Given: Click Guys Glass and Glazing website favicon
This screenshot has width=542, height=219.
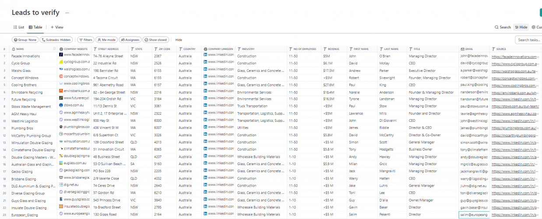Looking at the screenshot, I should click(x=61, y=199).
